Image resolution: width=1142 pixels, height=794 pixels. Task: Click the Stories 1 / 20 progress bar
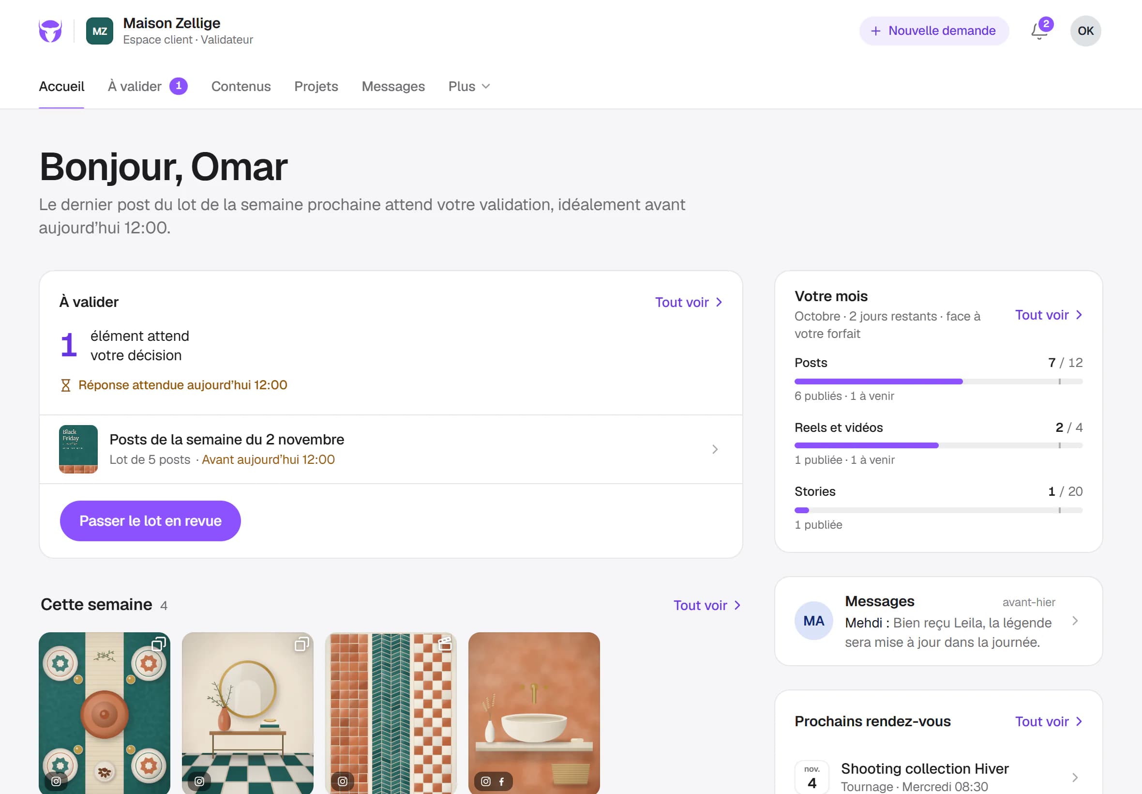click(x=938, y=510)
